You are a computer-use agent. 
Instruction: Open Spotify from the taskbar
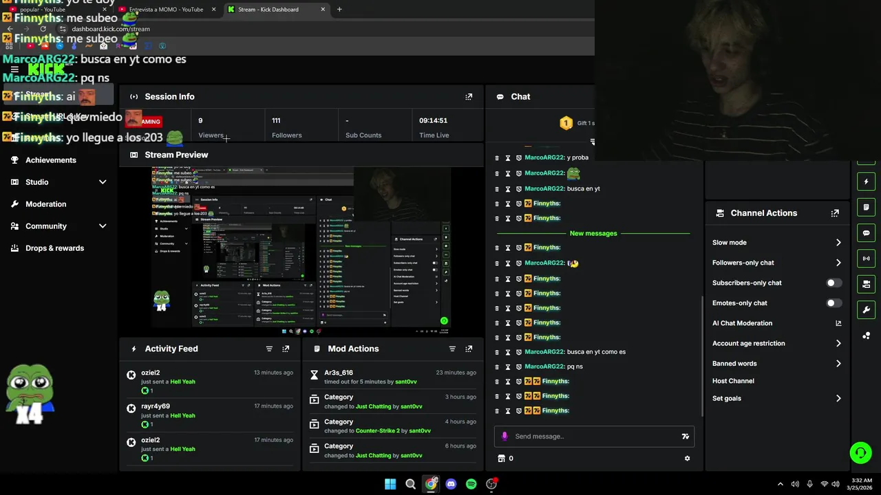point(471,484)
